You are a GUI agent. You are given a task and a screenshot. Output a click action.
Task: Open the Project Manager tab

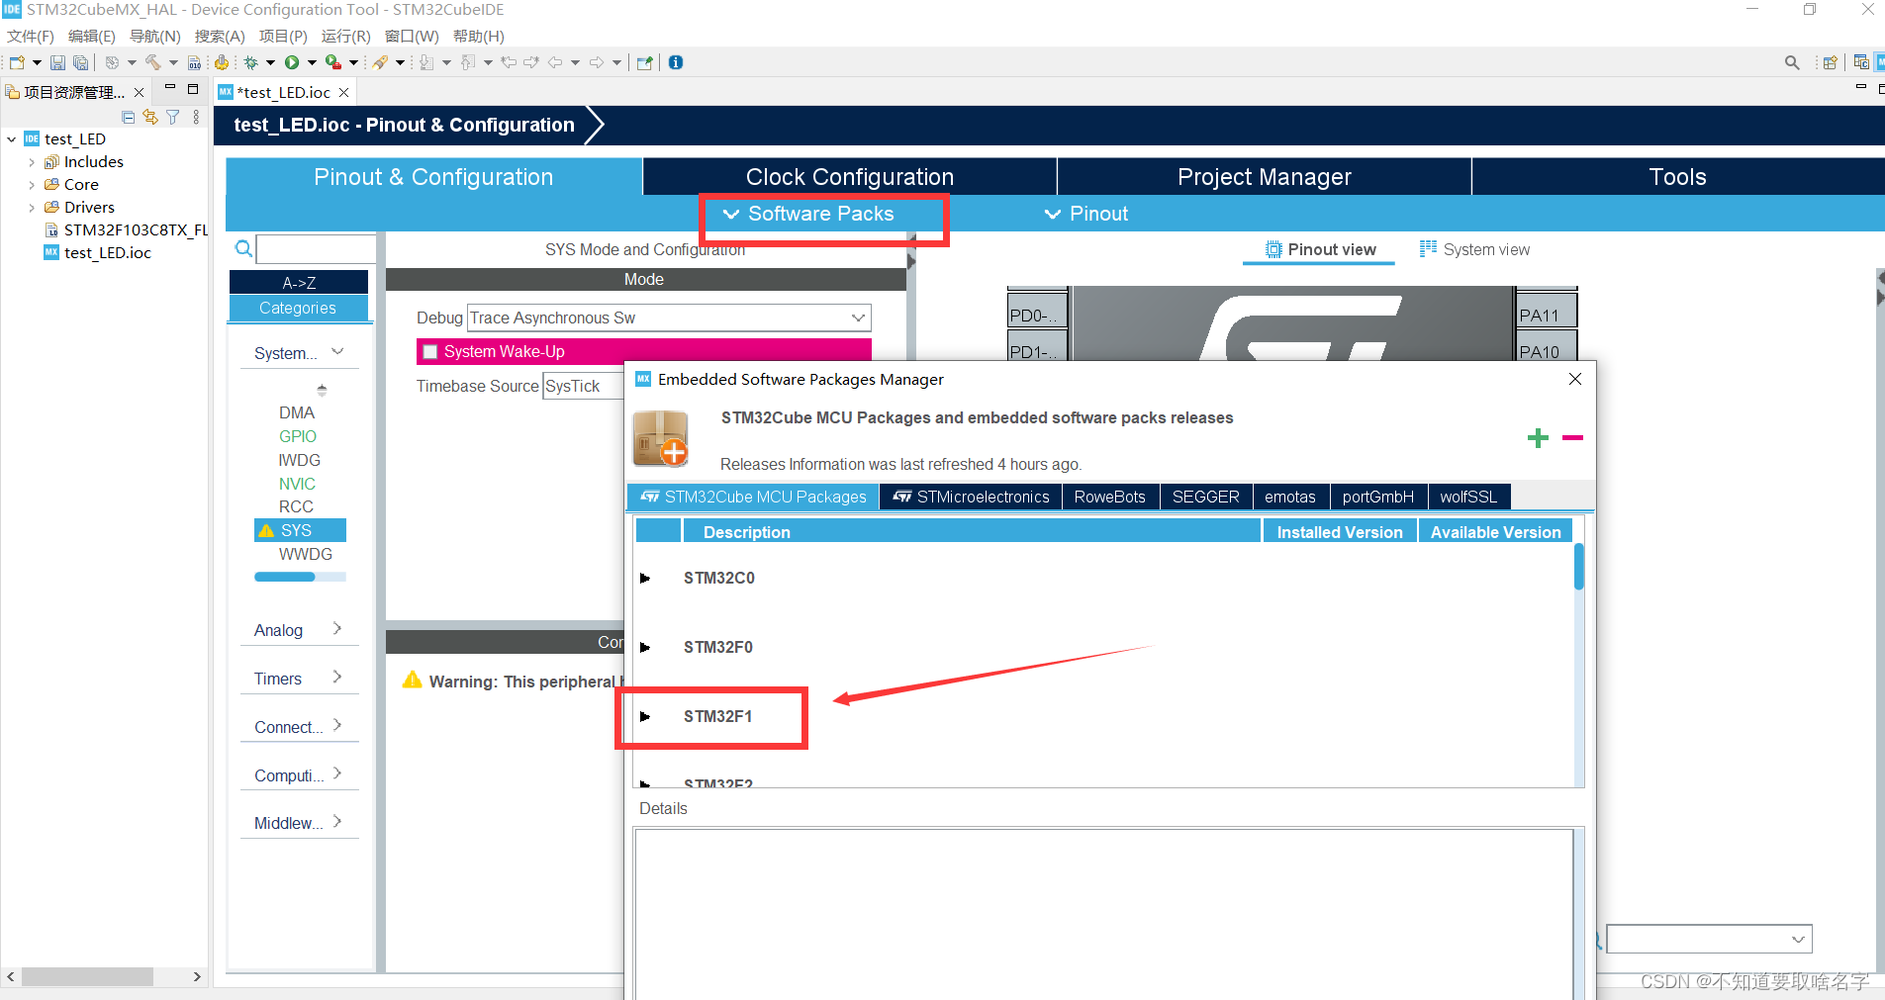click(x=1265, y=177)
